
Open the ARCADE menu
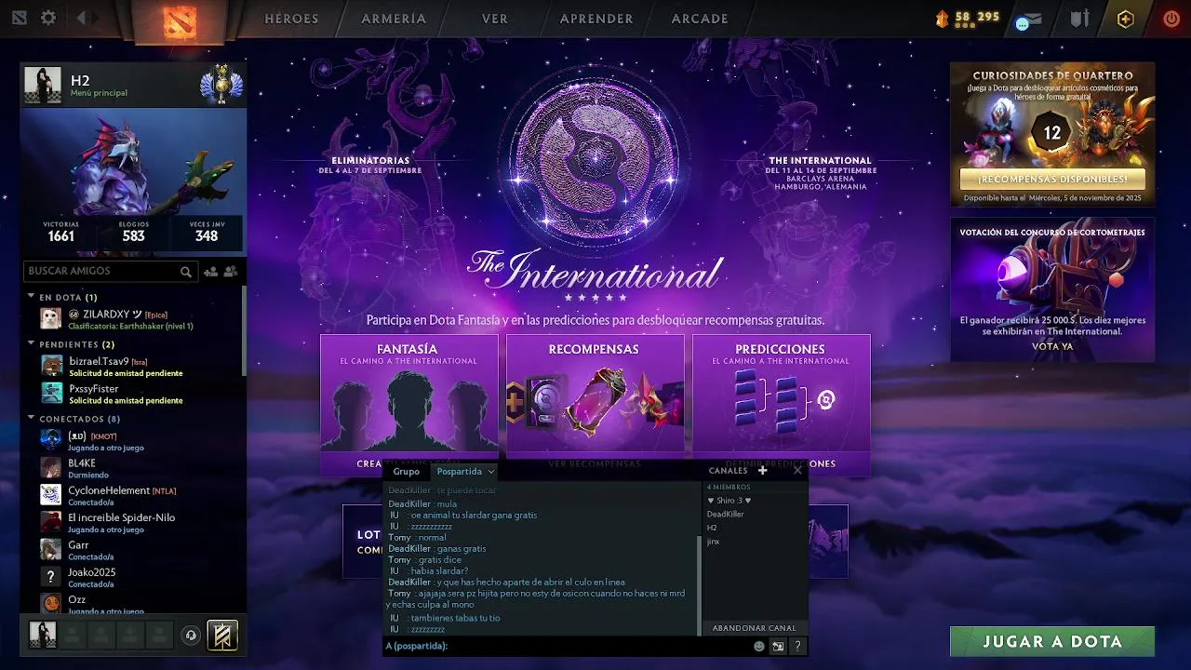[700, 19]
